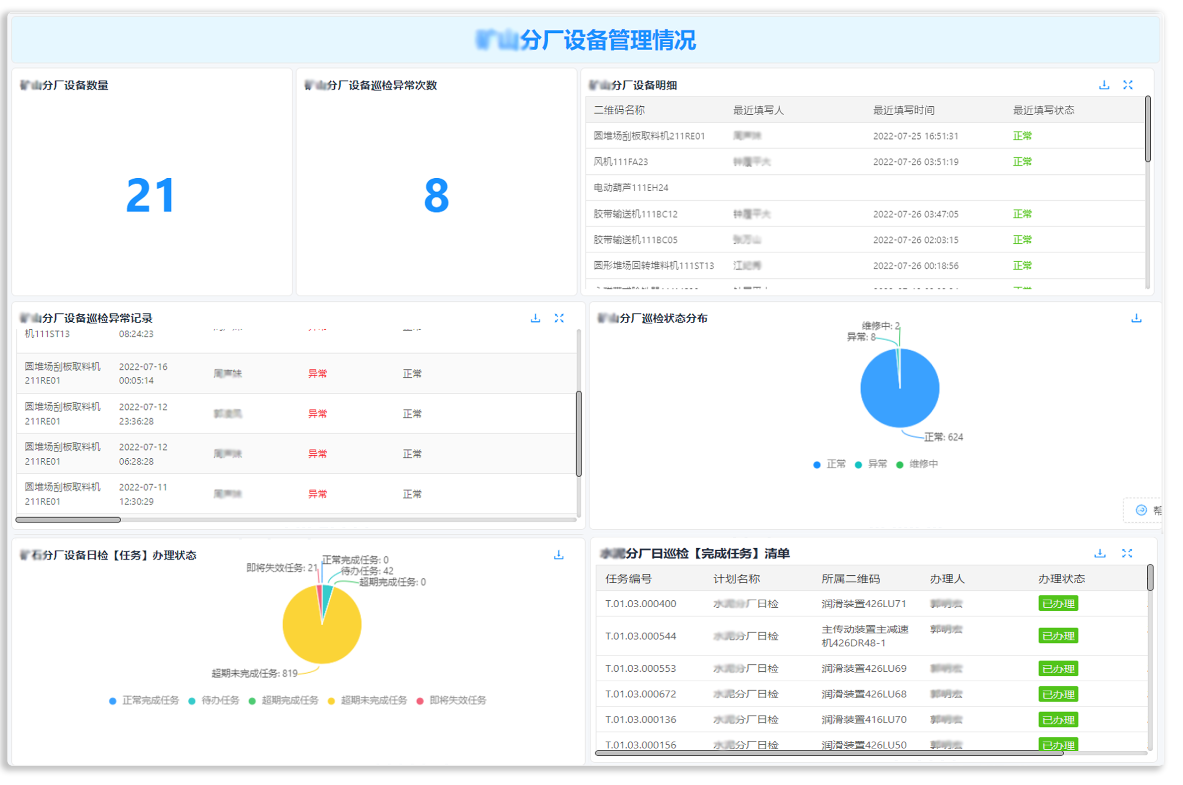Screen dimensions: 1183x785
Task: Download the 设备日检任务办理状态 chart
Action: [x=558, y=555]
